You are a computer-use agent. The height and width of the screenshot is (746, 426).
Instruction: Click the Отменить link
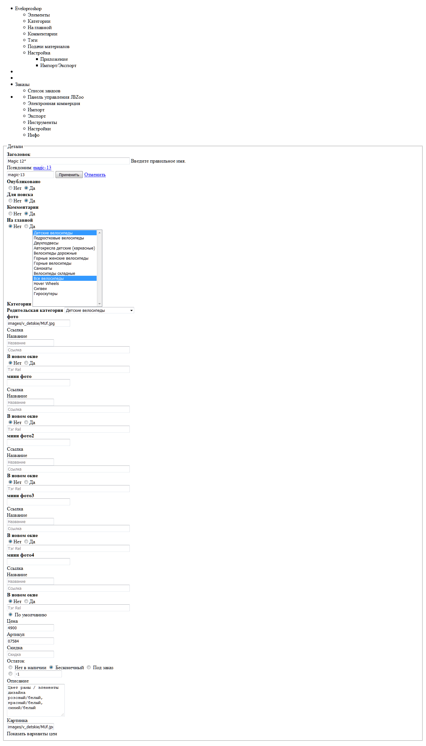95,175
